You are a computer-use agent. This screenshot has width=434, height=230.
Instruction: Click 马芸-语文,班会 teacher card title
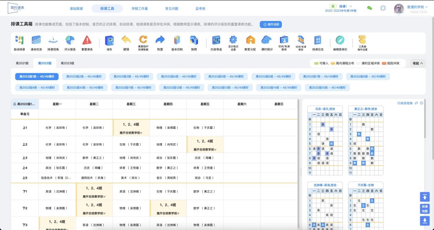pos(325,109)
